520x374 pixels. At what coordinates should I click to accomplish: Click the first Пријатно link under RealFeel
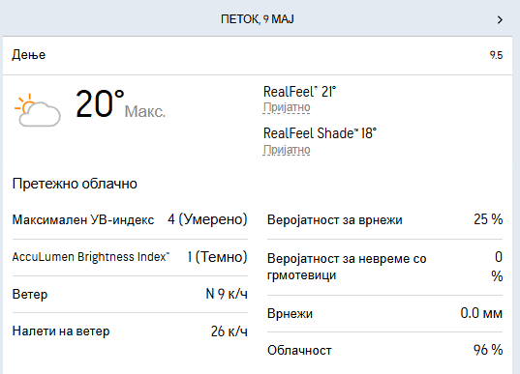coord(287,107)
